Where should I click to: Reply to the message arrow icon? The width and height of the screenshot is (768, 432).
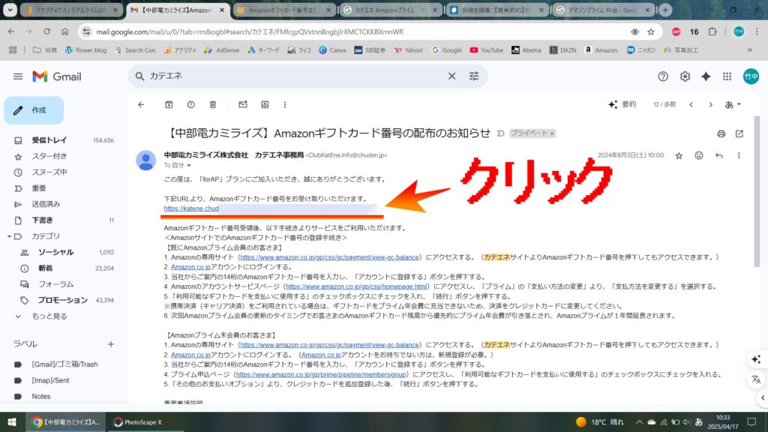[x=719, y=155]
